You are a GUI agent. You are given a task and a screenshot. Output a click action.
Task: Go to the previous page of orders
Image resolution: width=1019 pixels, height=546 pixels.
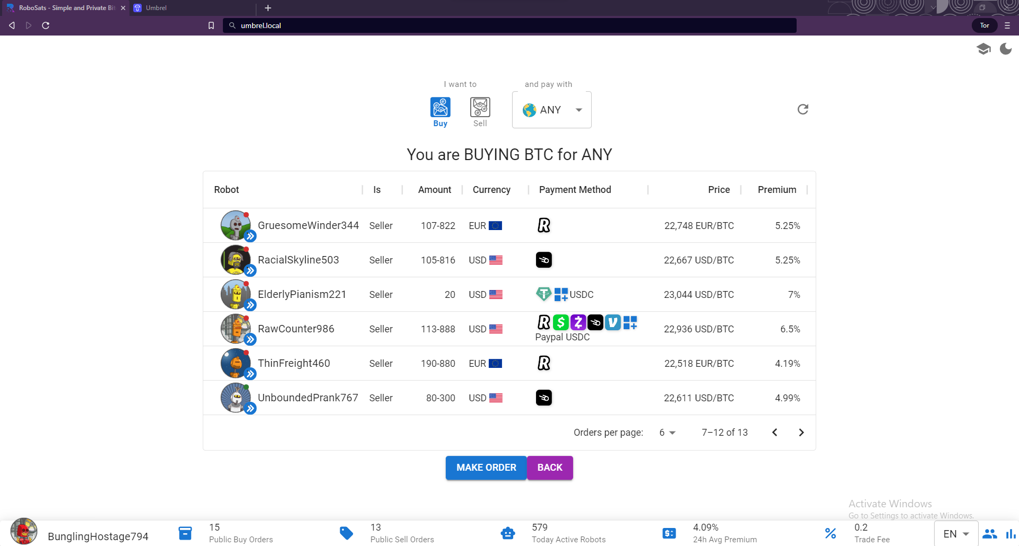point(775,433)
